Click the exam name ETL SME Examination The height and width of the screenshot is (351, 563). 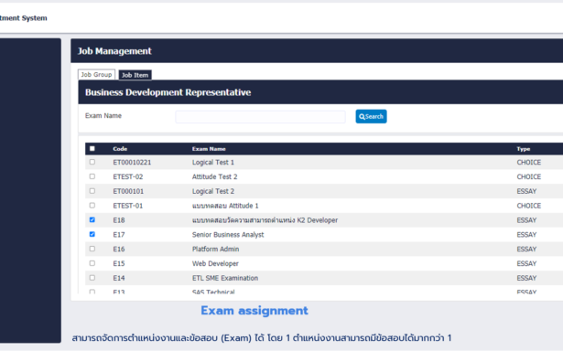(225, 278)
